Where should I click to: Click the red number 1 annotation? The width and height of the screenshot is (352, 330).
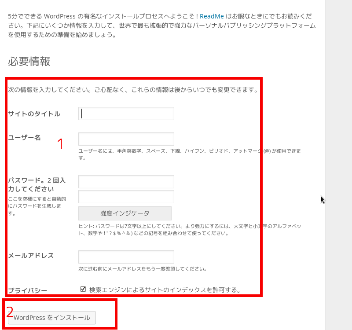61,144
